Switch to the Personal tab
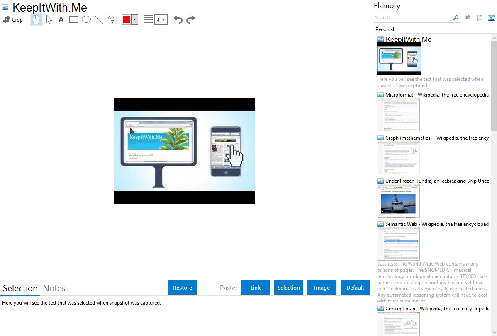The width and height of the screenshot is (497, 336). (385, 29)
